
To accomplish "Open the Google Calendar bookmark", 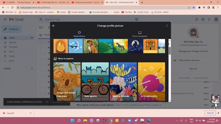I will [x=78, y=12].
